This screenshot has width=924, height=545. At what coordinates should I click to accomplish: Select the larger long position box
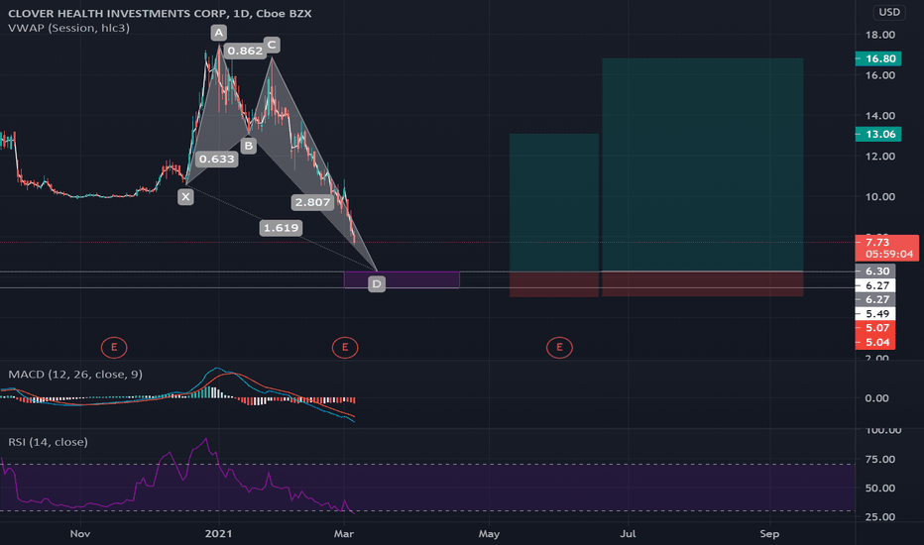(x=703, y=176)
